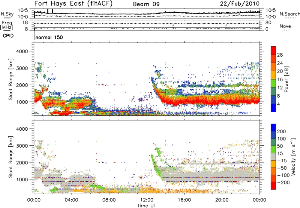Click the -50 value on Velocity scale
This screenshot has width=300, height=208.
pyautogui.click(x=282, y=168)
